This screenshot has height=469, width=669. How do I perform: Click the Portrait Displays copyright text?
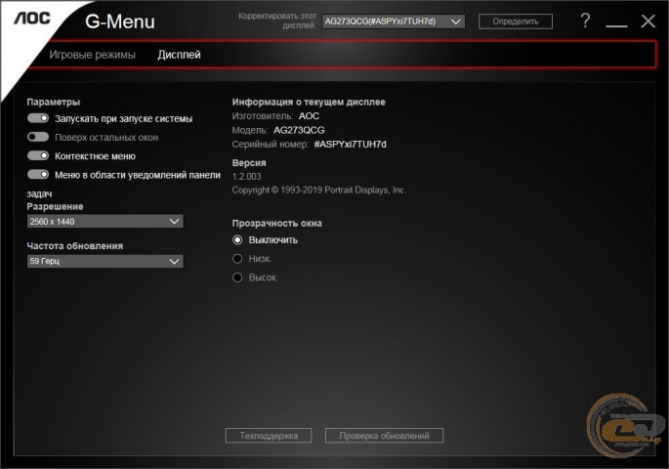point(318,190)
